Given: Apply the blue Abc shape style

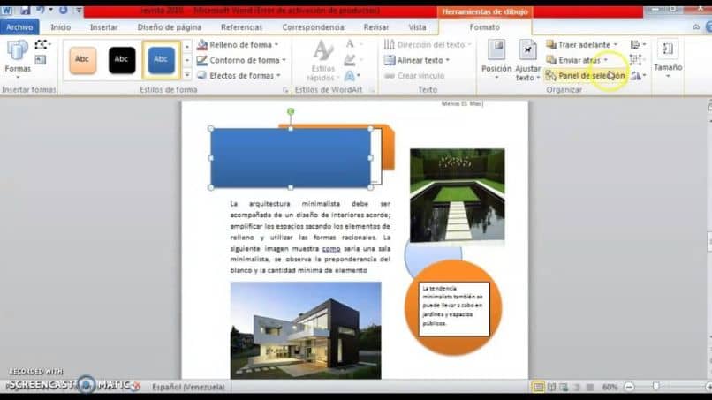Looking at the screenshot, I should pos(161,59).
